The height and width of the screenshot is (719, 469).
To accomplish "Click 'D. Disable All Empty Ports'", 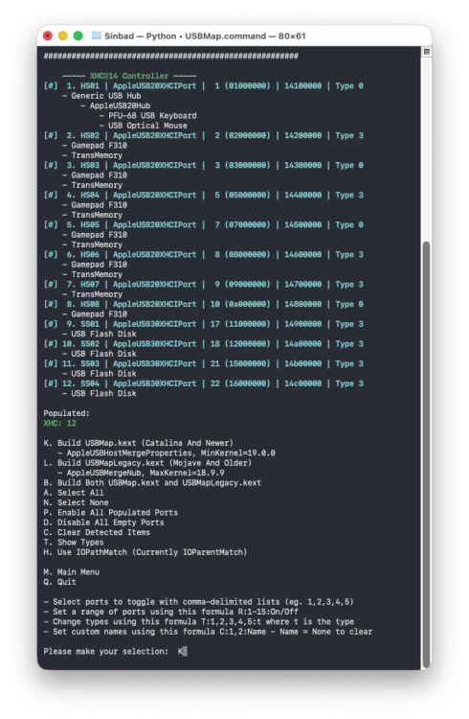I will 103,522.
